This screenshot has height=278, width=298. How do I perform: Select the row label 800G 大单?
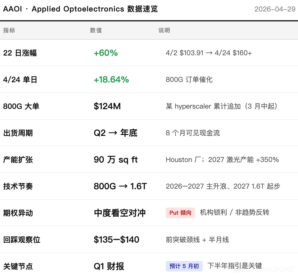(21, 106)
